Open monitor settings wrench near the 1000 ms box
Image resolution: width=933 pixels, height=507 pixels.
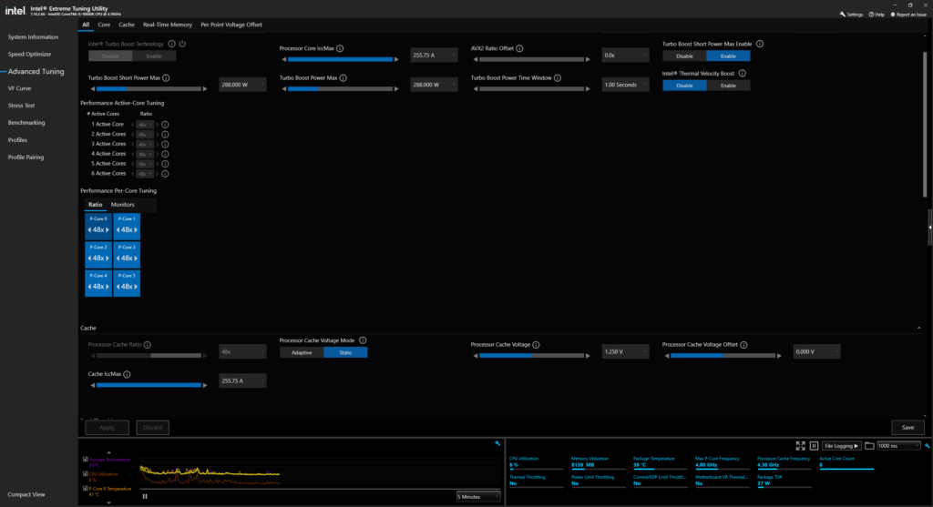[x=927, y=446]
